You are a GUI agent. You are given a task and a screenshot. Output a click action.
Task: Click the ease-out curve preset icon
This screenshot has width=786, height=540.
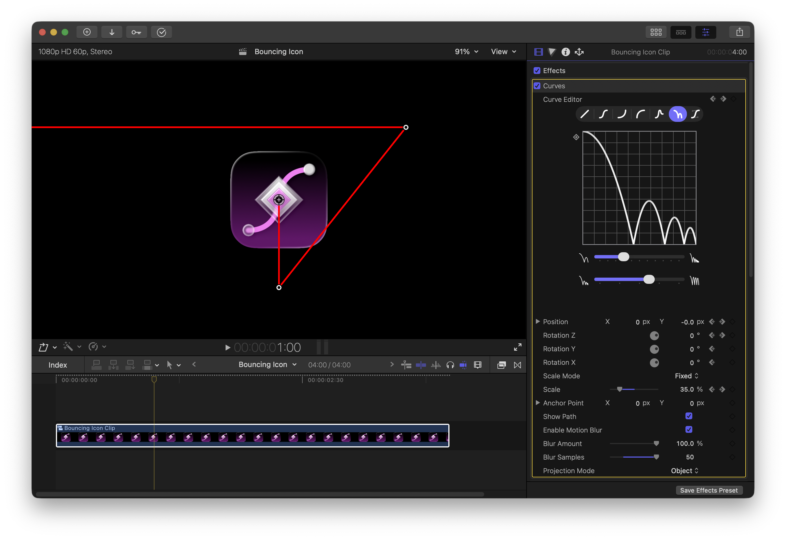point(640,114)
